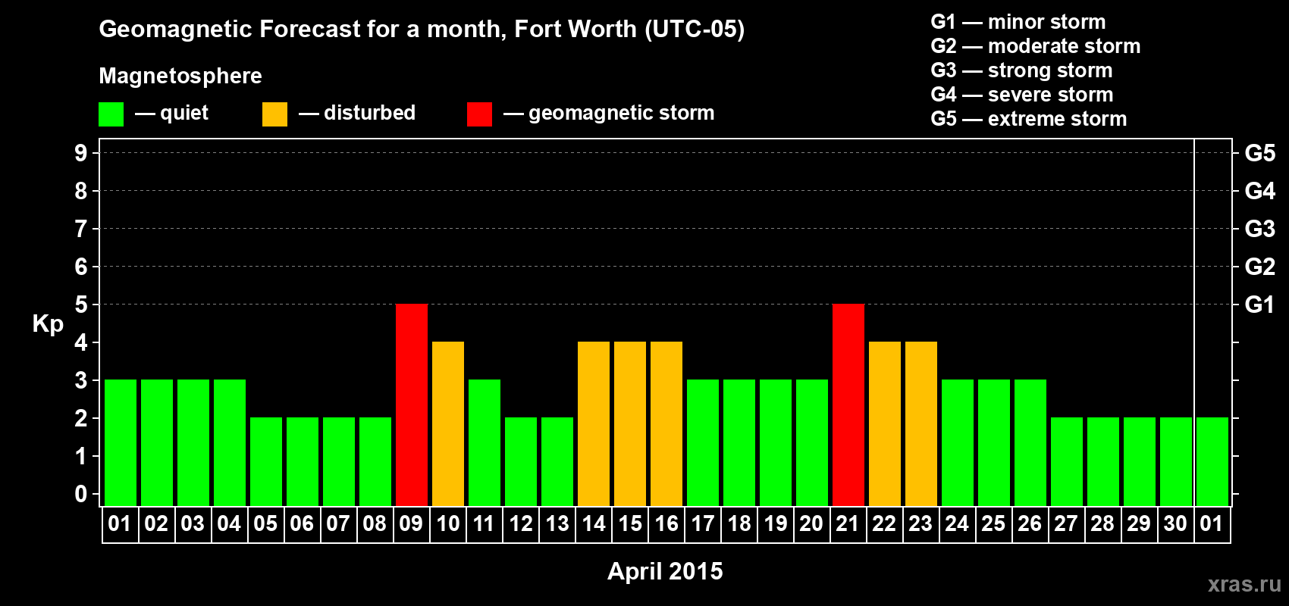Click the 'G2 — moderate storm' legend line
1289x606 pixels.
pos(1036,46)
